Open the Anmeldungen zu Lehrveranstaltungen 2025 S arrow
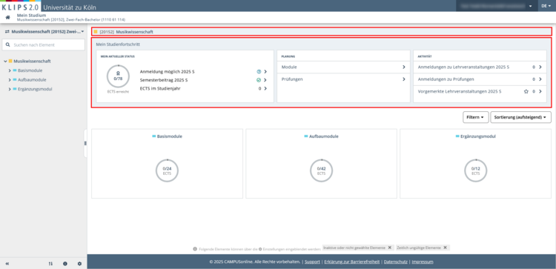Image resolution: width=556 pixels, height=269 pixels. (x=540, y=67)
